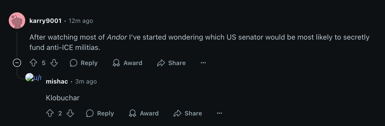Share karry9001's comment
The height and width of the screenshot is (126, 385).
tap(171, 63)
